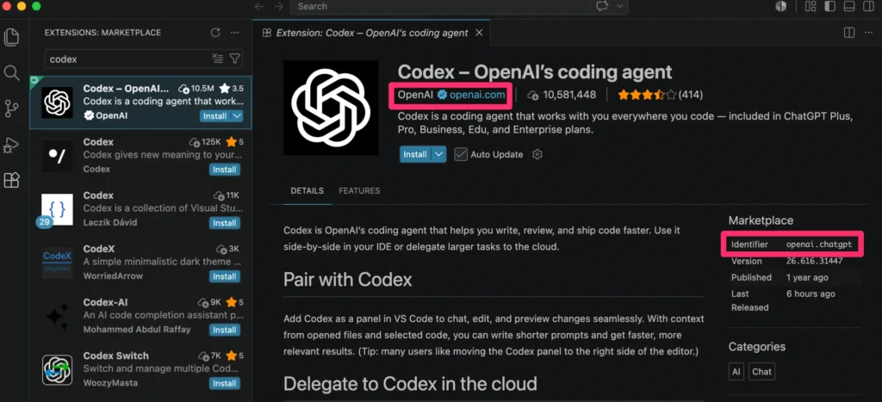The height and width of the screenshot is (402, 882).
Task: Open the 414 ratings star review
Action: point(661,95)
